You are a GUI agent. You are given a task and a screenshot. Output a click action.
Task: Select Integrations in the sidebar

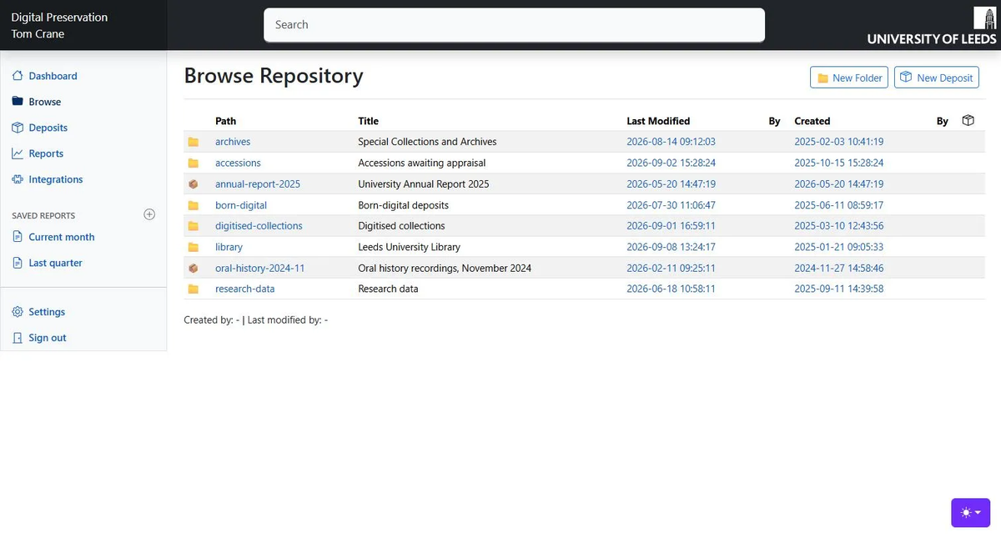pyautogui.click(x=56, y=179)
